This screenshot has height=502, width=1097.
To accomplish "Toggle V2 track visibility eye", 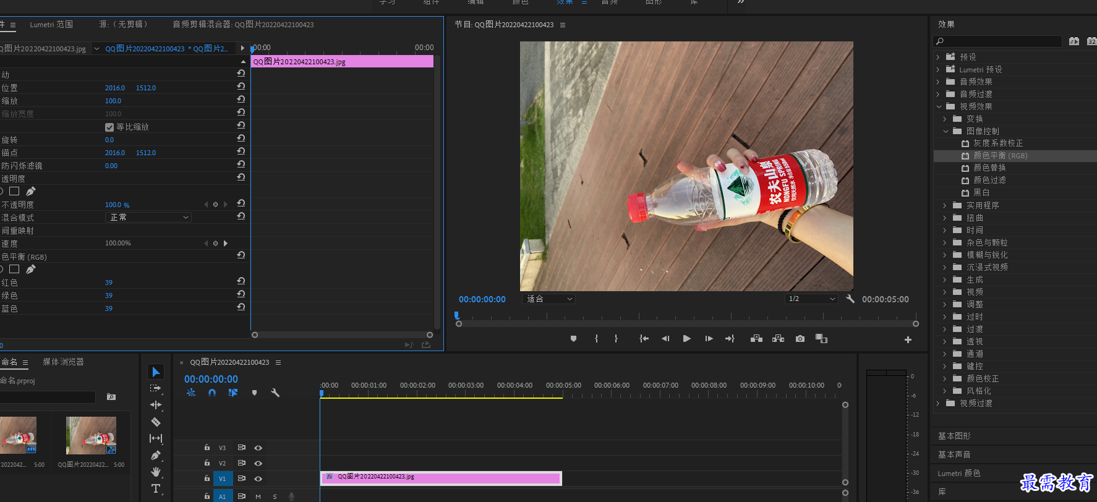I will pos(258,463).
